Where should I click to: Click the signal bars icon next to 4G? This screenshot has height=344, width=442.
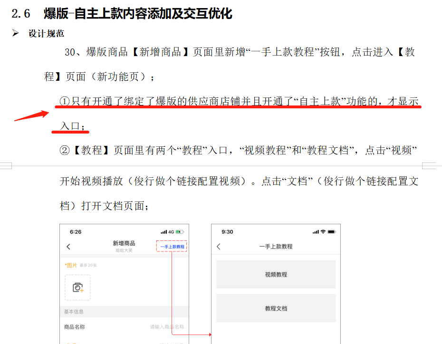pyautogui.click(x=164, y=232)
